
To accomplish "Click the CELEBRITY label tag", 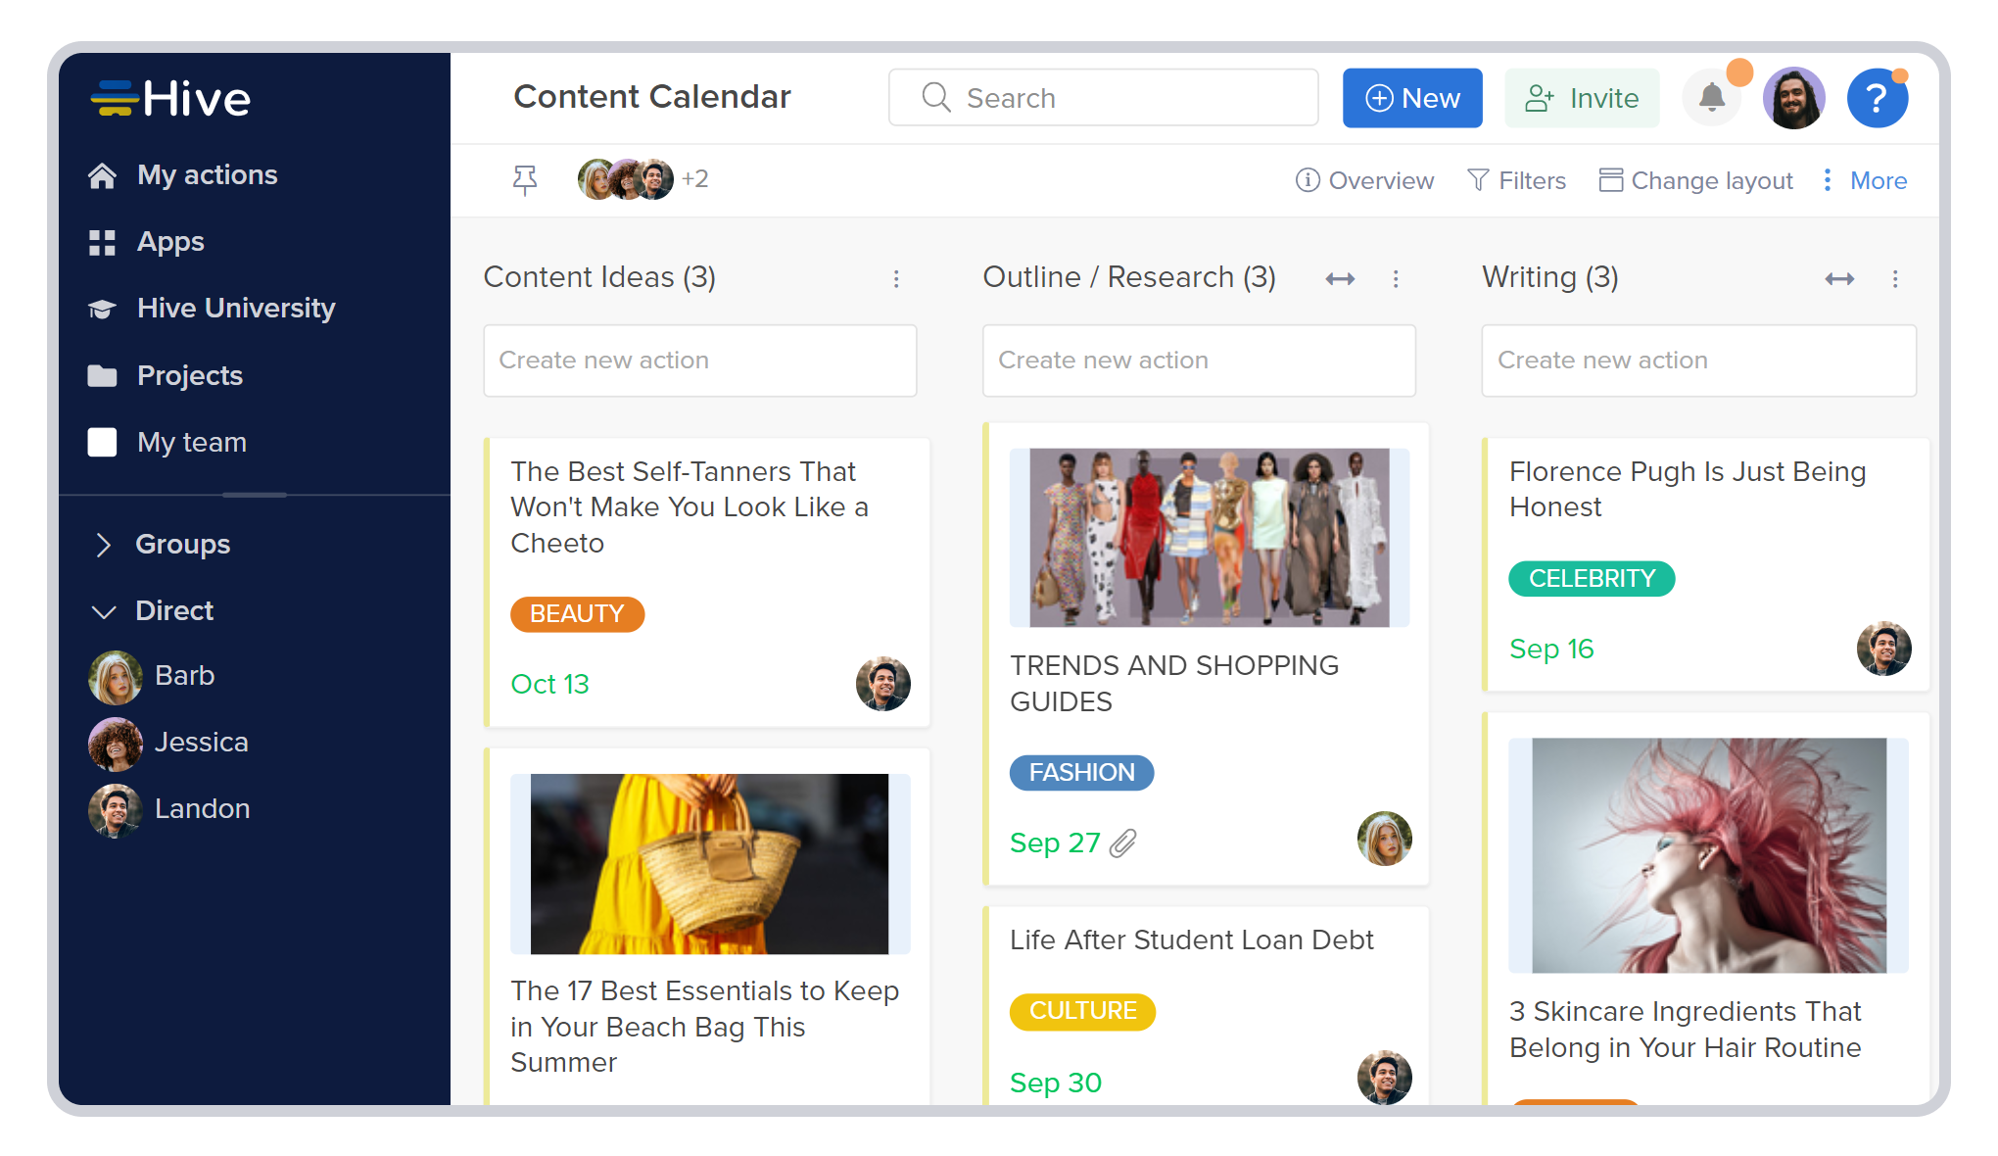I will click(x=1592, y=579).
